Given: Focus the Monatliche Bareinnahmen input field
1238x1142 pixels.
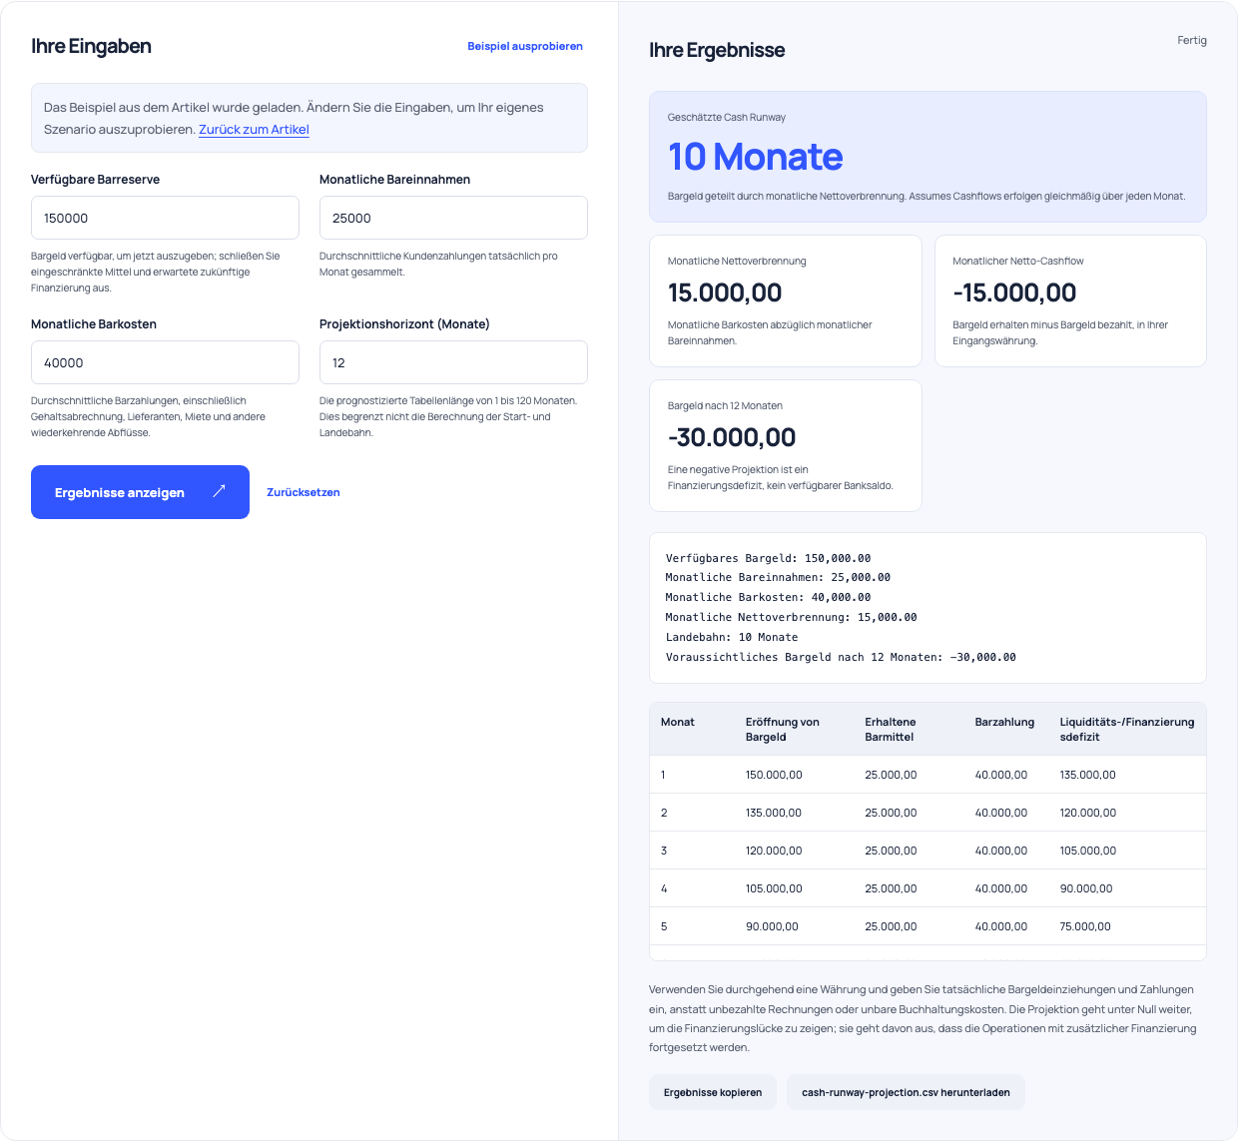Looking at the screenshot, I should pos(453,218).
